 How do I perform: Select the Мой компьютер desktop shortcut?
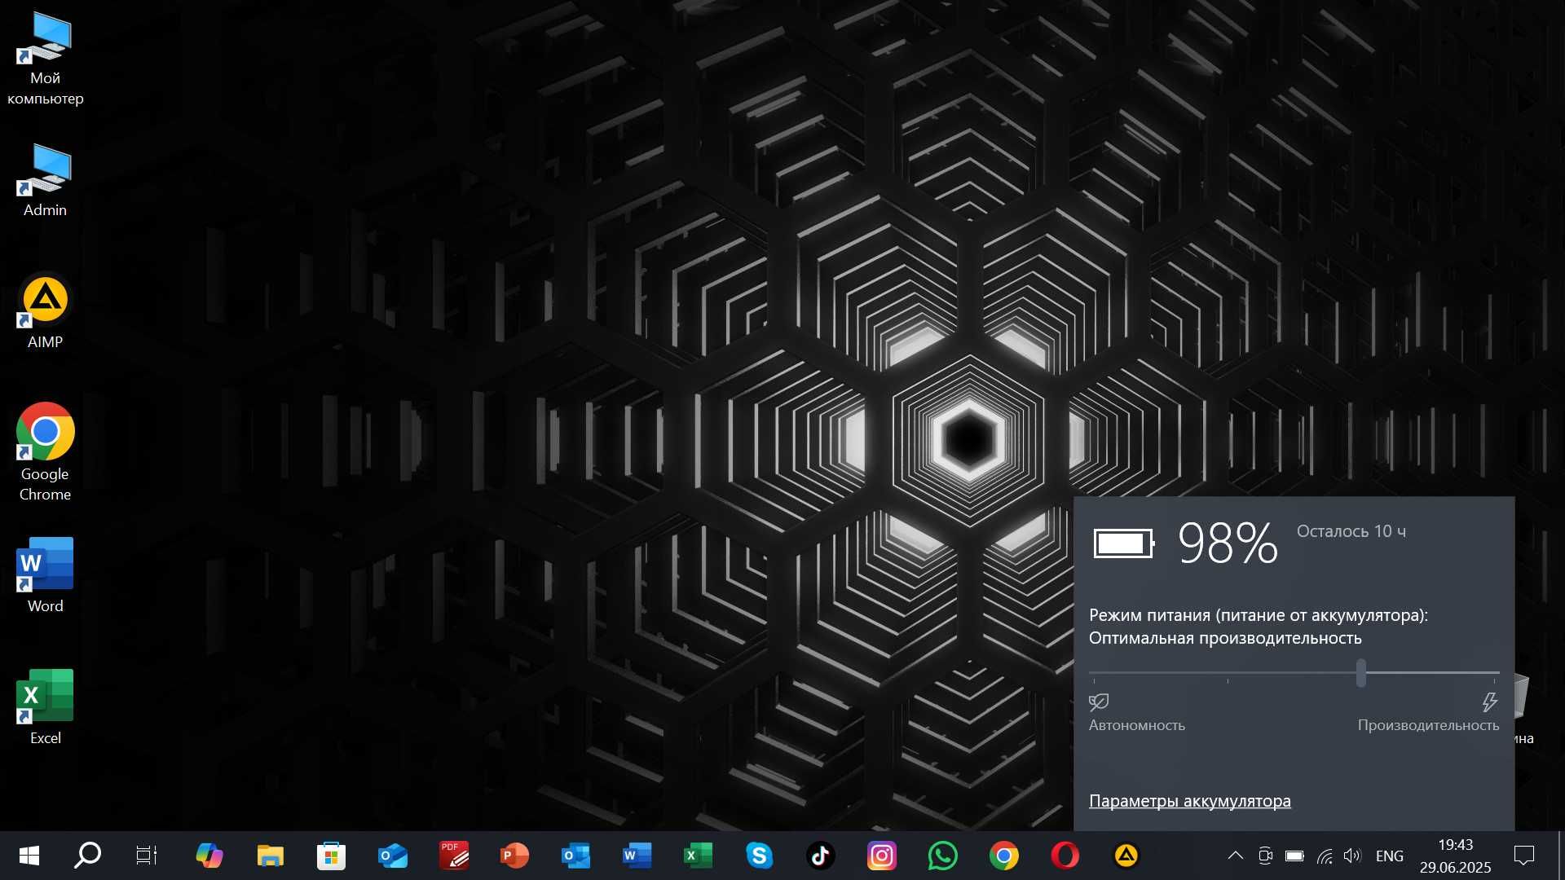pyautogui.click(x=45, y=59)
